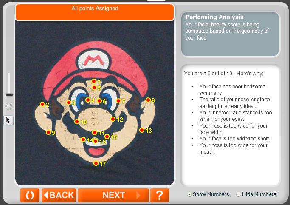Click facial point marker 1
Image resolution: width=290 pixels, height=205 pixels.
[x=94, y=81]
